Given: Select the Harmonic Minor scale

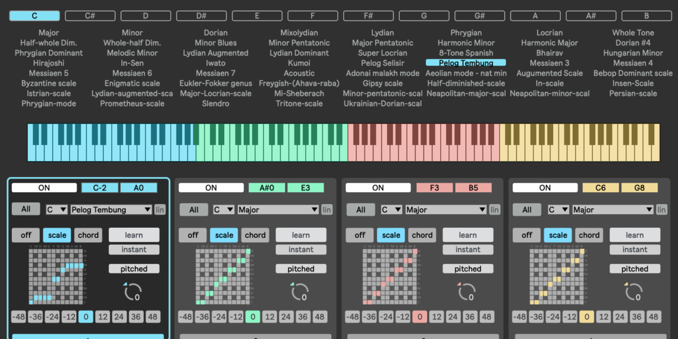Looking at the screenshot, I should coord(466,43).
